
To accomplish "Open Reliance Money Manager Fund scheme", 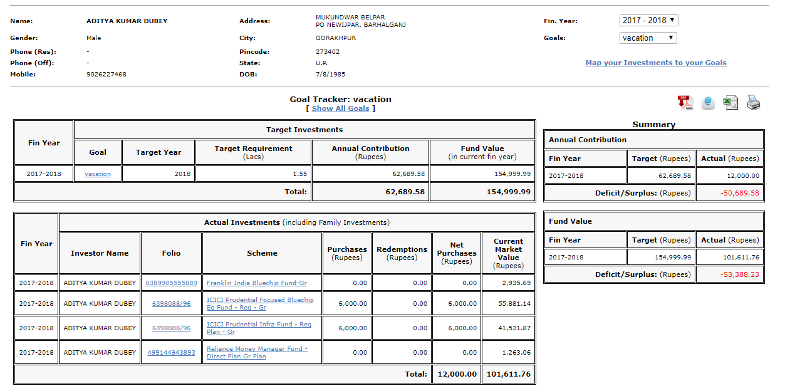I will [x=257, y=353].
